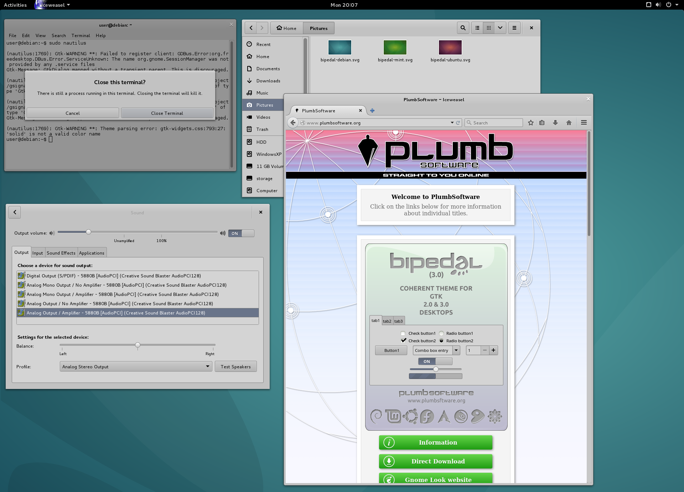Image resolution: width=684 pixels, height=492 pixels.
Task: Switch to the Applications tab in Sound
Action: [x=92, y=253]
